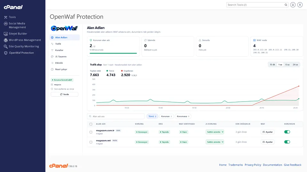Click the cPanel logo in sidebar
Image resolution: width=307 pixels, height=172 pixels.
click(13, 7)
